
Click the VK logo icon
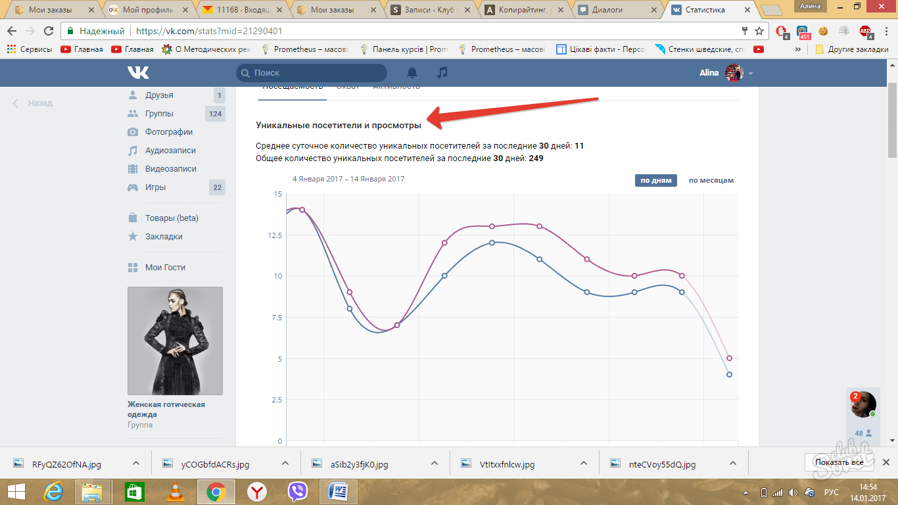(x=138, y=72)
